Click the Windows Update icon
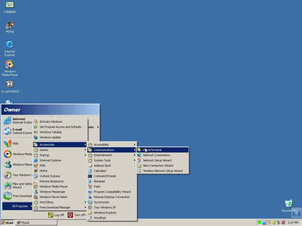Viewport: 302px width, 226px height. pyautogui.click(x=36, y=137)
